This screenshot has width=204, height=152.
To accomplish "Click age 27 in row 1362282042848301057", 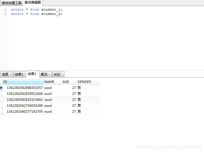I will pyautogui.click(x=69, y=88).
